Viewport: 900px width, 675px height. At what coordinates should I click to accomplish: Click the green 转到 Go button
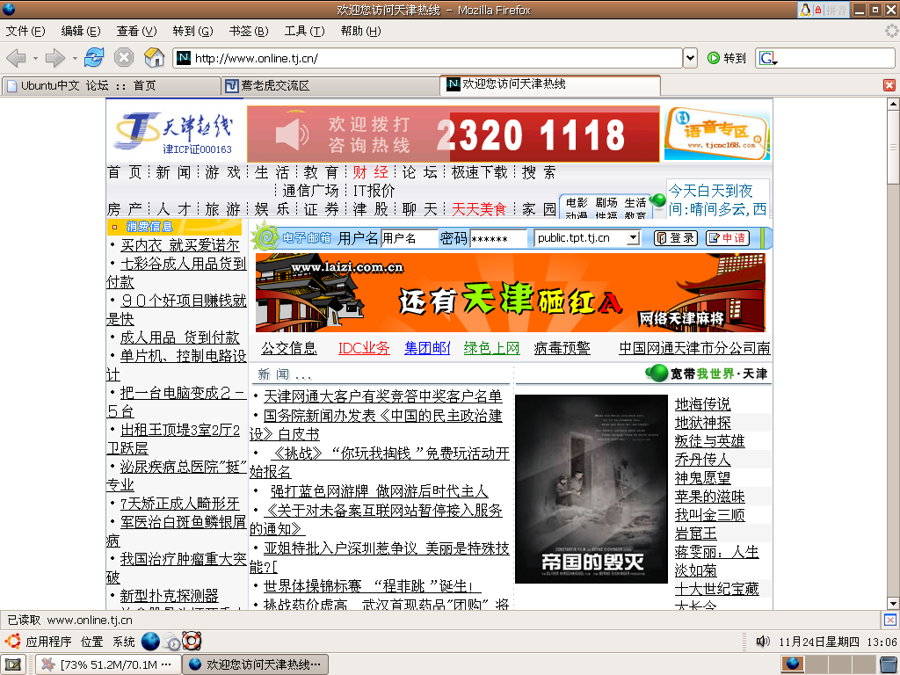point(727,58)
